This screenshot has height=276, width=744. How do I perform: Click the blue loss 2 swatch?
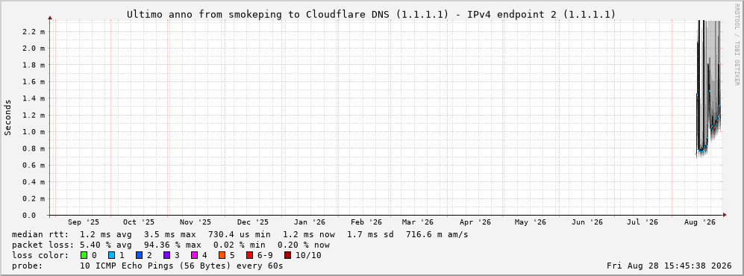click(x=139, y=255)
